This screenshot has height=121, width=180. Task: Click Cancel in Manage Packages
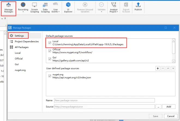coord(171,116)
